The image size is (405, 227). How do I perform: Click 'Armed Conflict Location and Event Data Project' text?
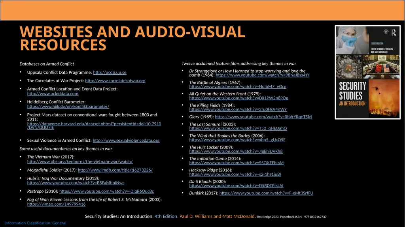click(72, 89)
